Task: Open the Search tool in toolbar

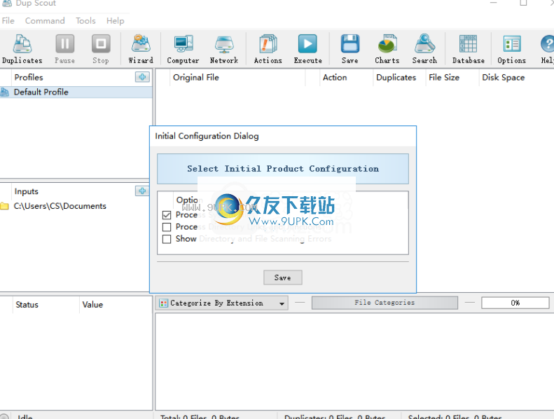Action: click(424, 49)
